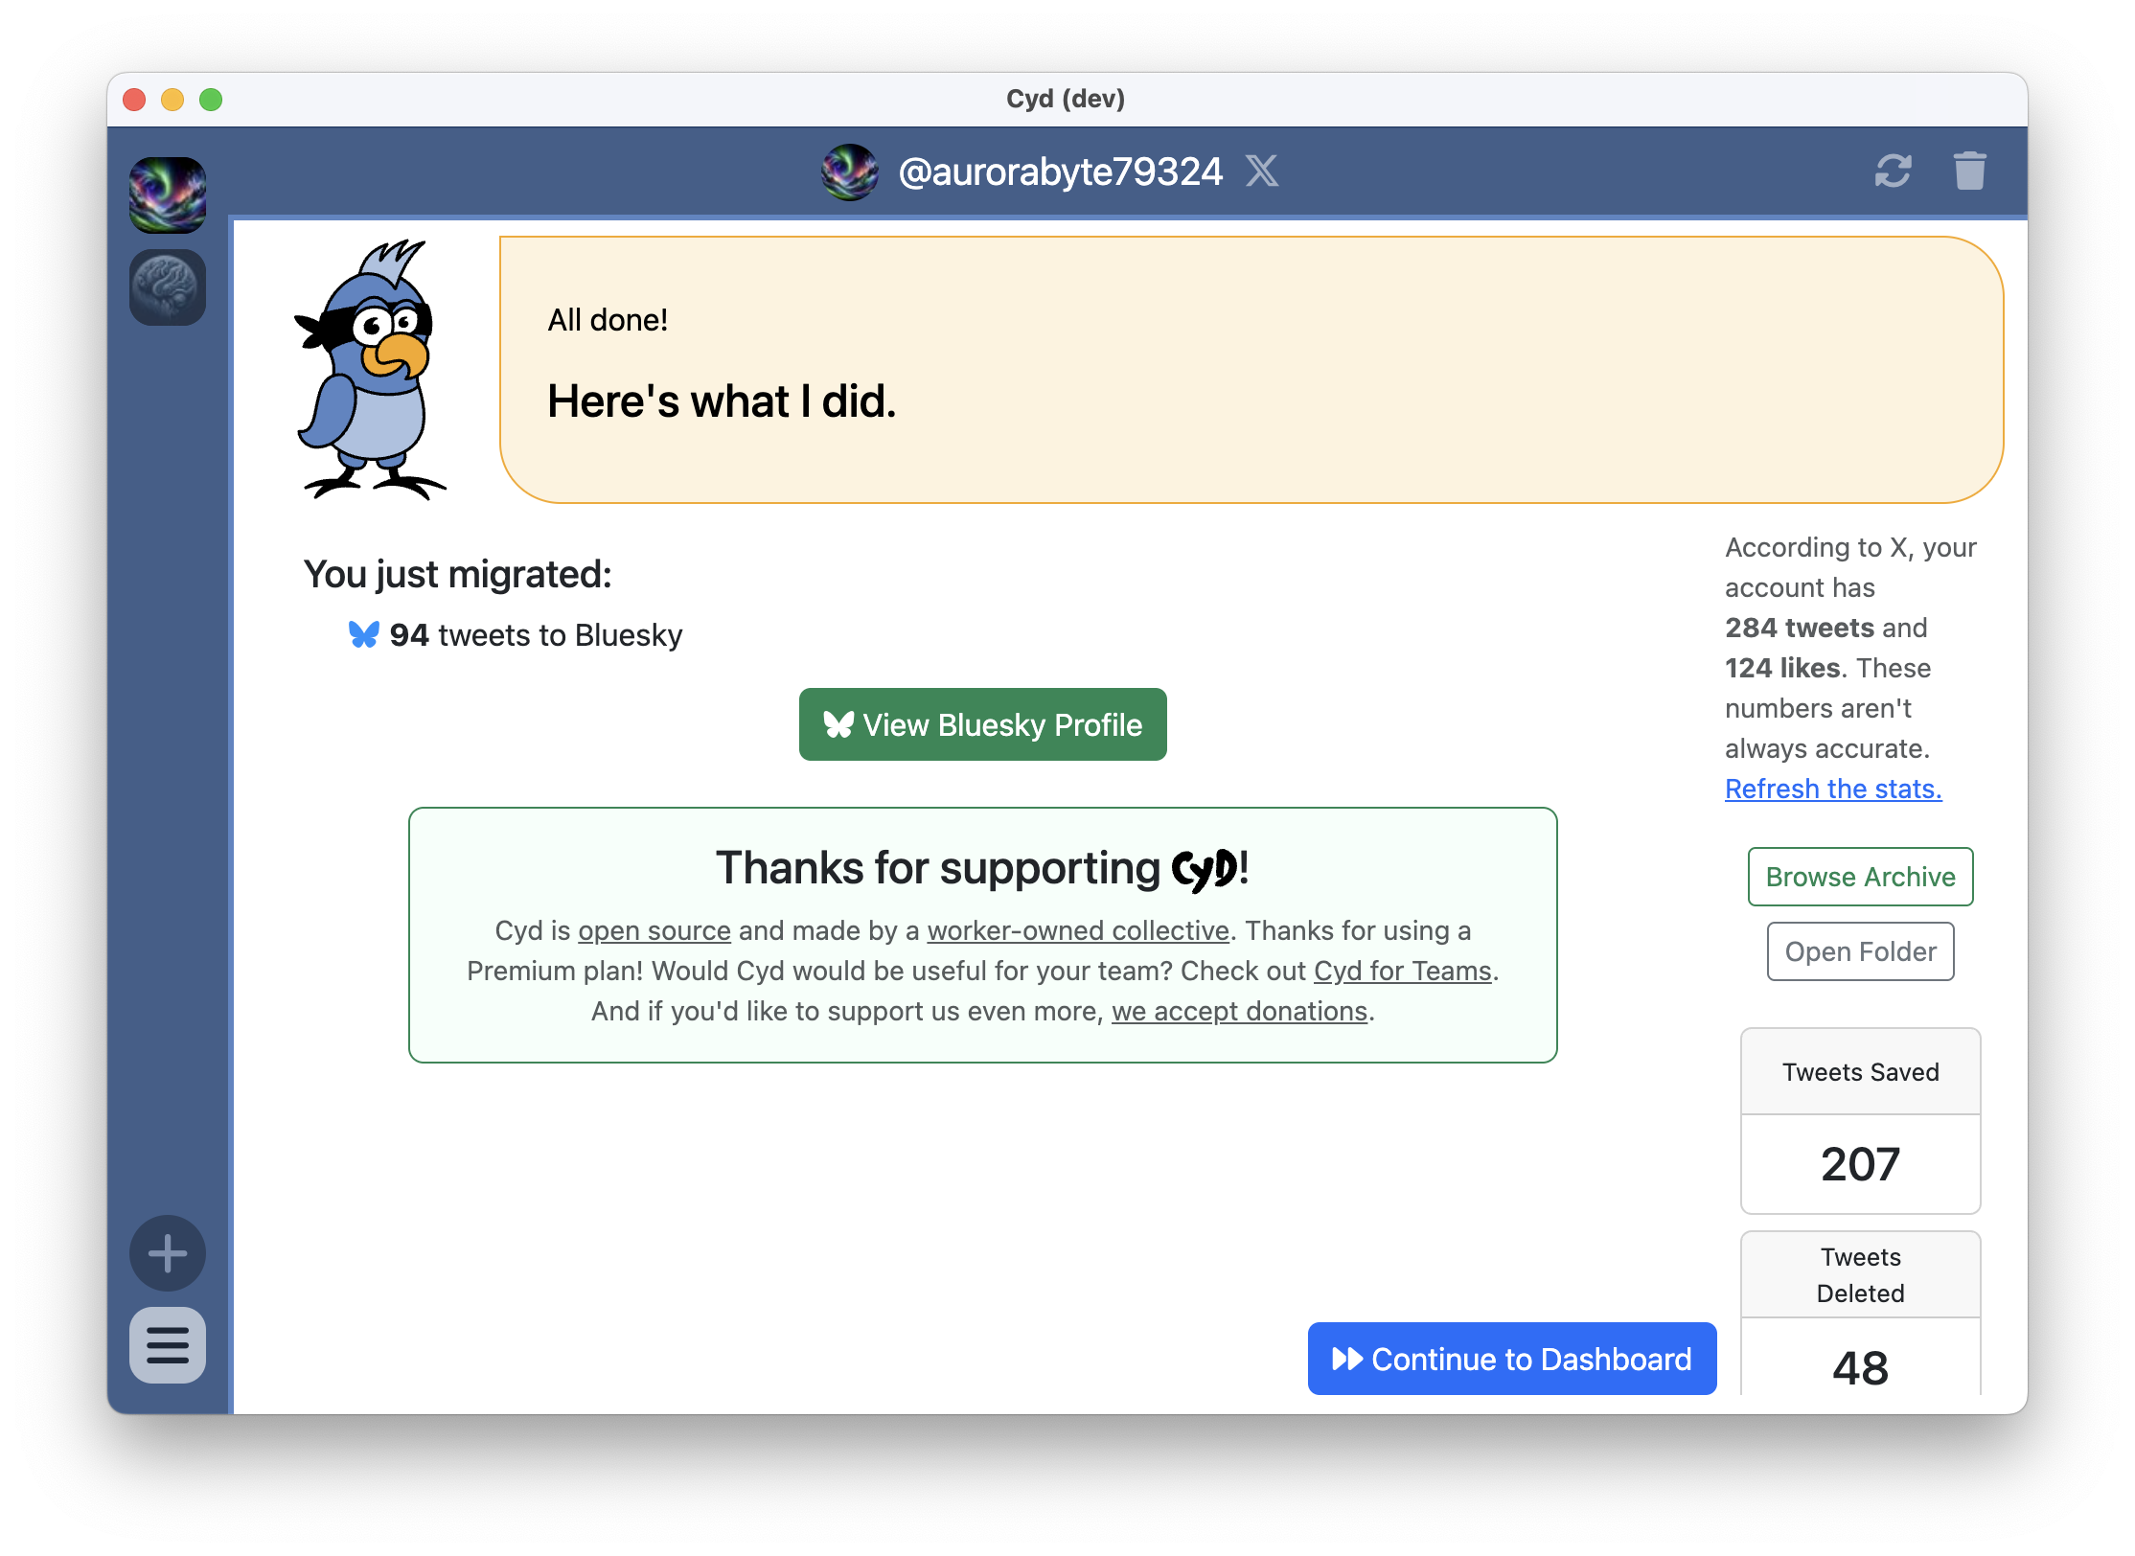Switch to the second account in the sidebar
The image size is (2135, 1556).
coord(167,286)
